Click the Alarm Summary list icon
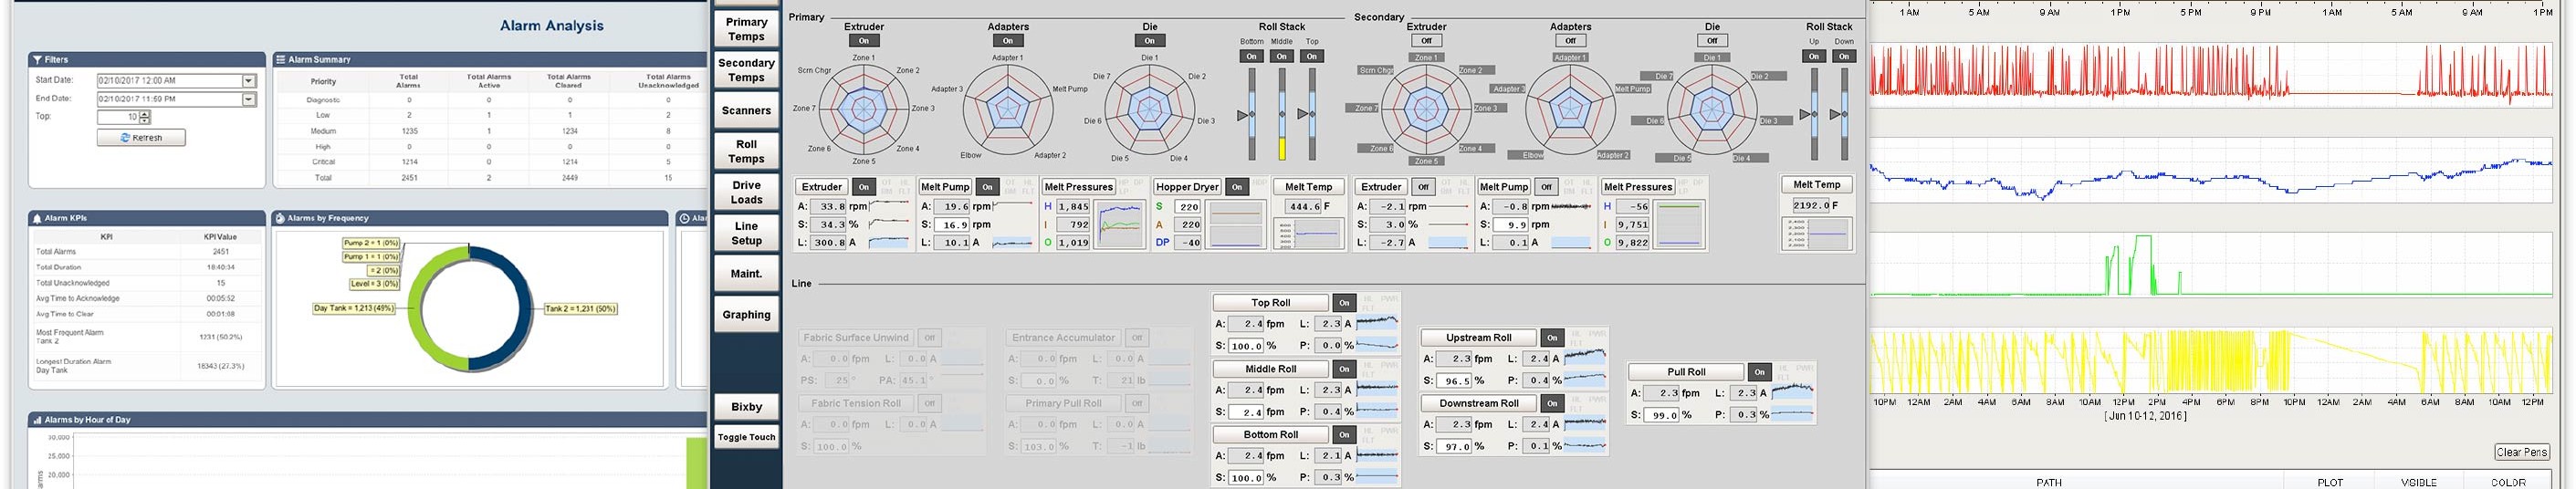 click(x=281, y=59)
